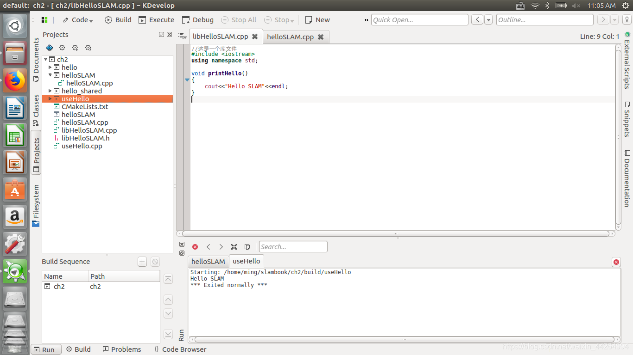Collapse the helloSLAM target node

[50, 75]
